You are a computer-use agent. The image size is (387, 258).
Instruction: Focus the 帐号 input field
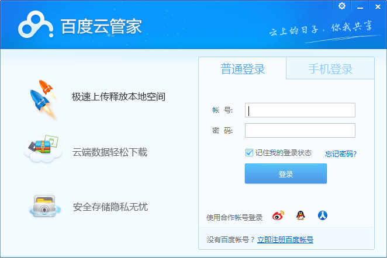point(300,110)
